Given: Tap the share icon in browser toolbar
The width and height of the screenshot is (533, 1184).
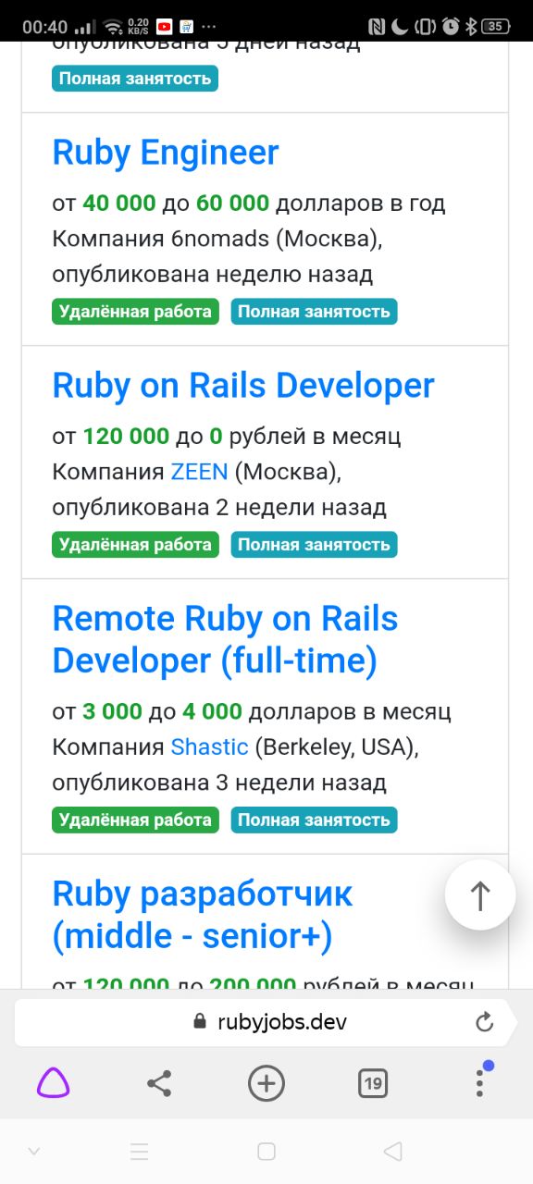Looking at the screenshot, I should (x=160, y=1083).
